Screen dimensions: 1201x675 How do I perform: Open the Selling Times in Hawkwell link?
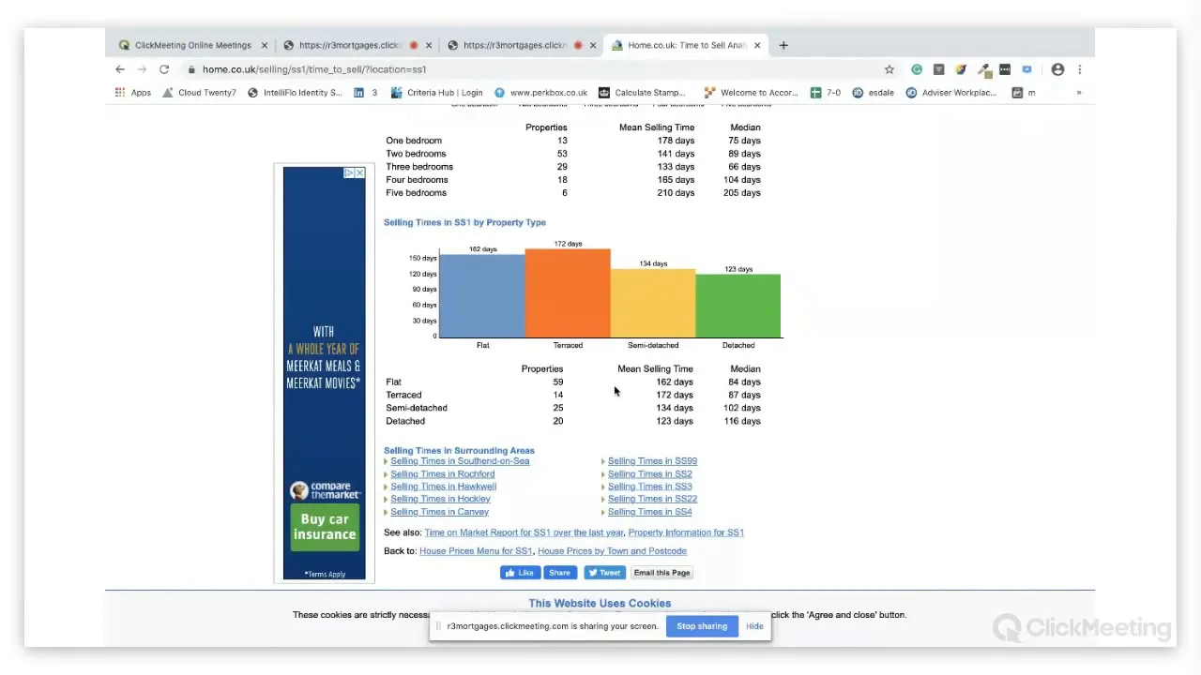443,487
